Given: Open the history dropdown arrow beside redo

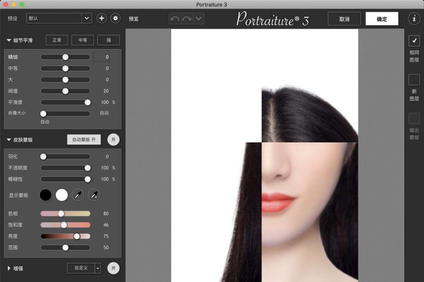Looking at the screenshot, I should pyautogui.click(x=199, y=18).
